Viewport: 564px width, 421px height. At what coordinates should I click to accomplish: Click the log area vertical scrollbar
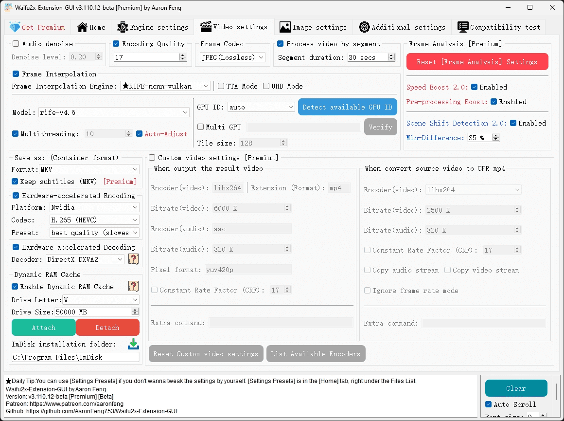pos(556,390)
